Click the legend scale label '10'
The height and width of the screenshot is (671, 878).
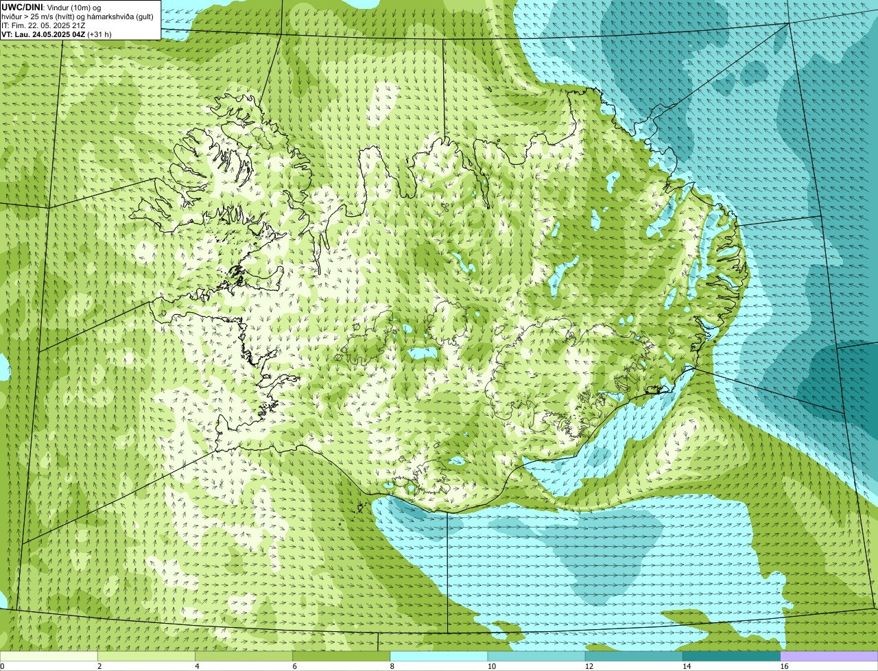click(x=491, y=666)
